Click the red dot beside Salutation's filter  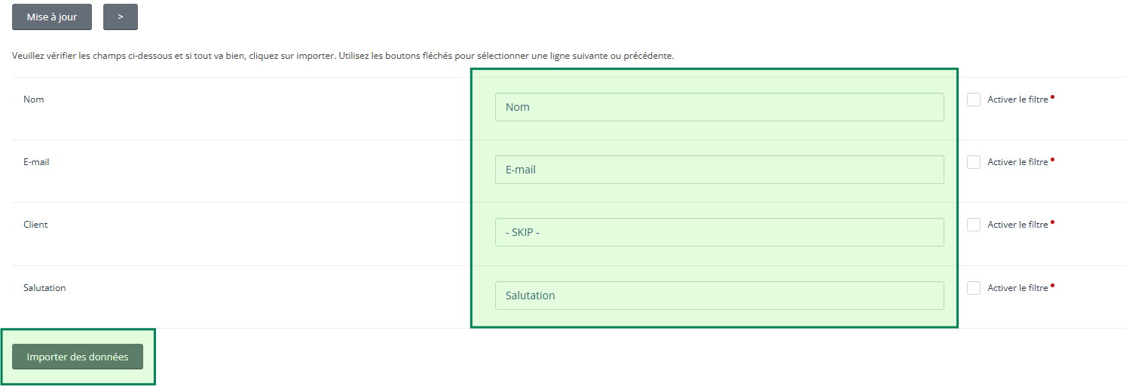pos(1052,285)
